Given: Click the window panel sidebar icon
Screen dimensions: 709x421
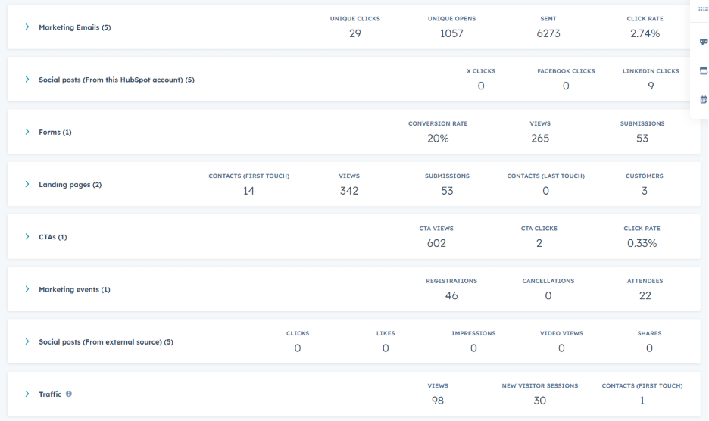Looking at the screenshot, I should point(703,70).
